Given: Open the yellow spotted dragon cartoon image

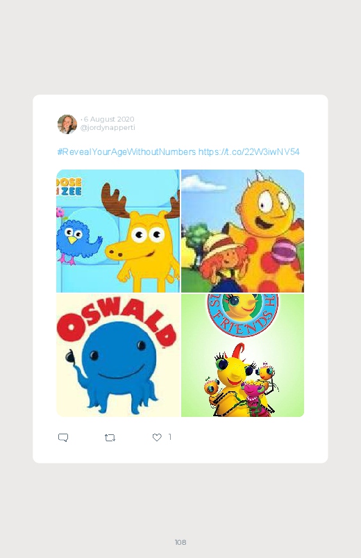Looking at the screenshot, I should coord(242,231).
